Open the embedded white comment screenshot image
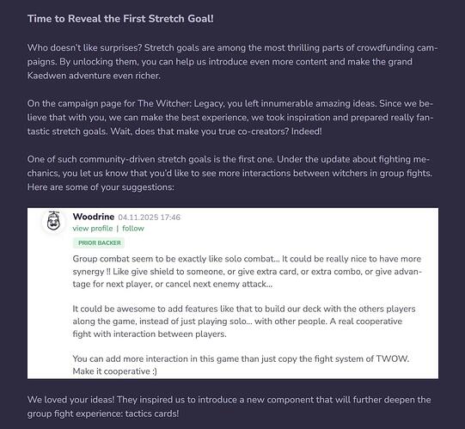Image resolution: width=465 pixels, height=429 pixels. [233, 293]
